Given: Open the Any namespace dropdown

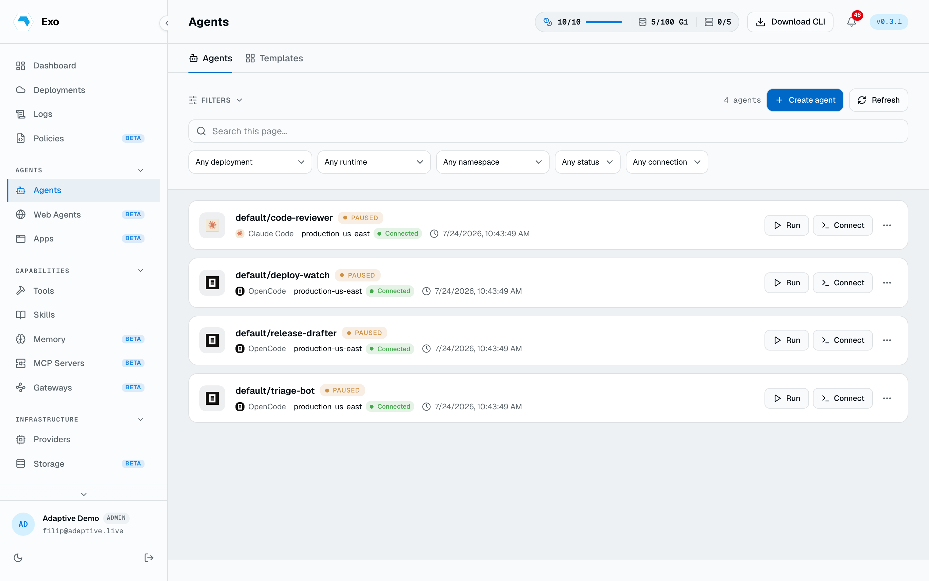Looking at the screenshot, I should click(493, 162).
